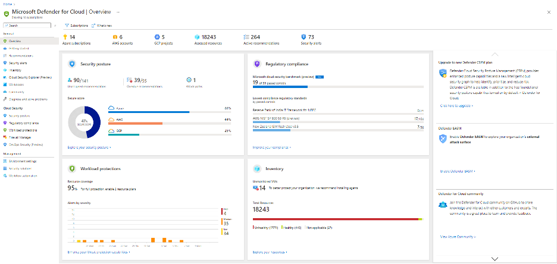This screenshot has height=264, width=557.
Task: Select Workflow automation menu item
Action: [x=23, y=175]
